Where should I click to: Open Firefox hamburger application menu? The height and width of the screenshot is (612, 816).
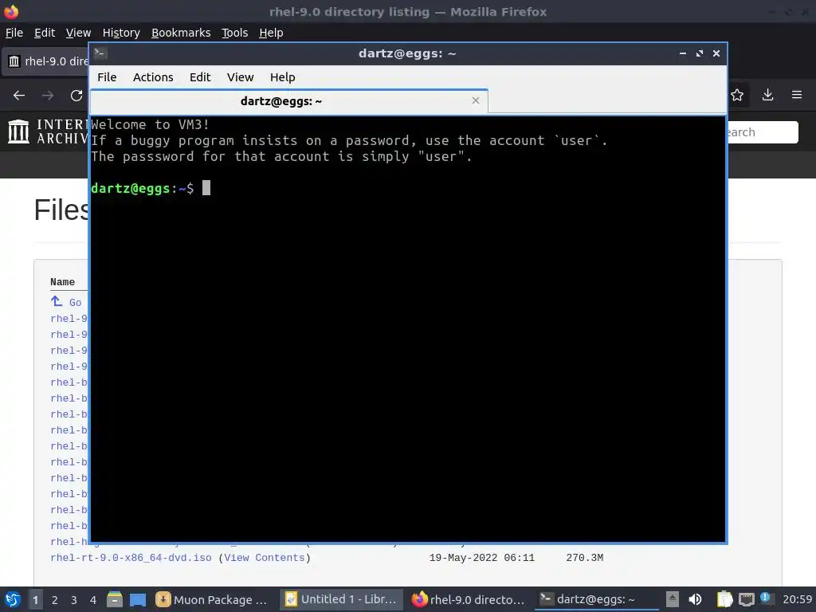click(797, 95)
